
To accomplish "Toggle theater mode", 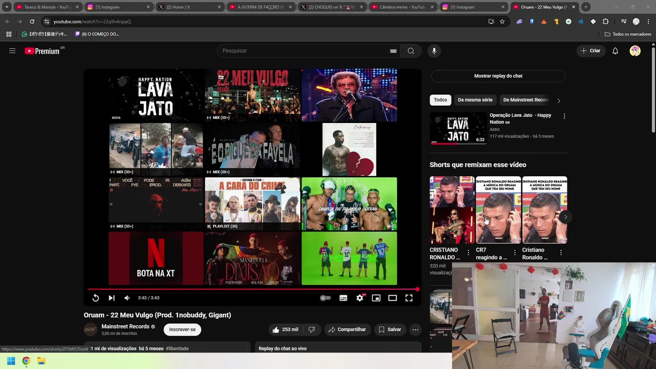I will tap(393, 298).
